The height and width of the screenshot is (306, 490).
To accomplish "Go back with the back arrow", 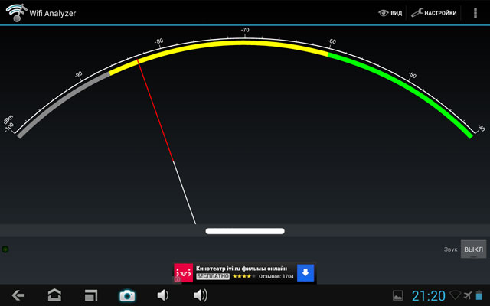I will point(18,295).
